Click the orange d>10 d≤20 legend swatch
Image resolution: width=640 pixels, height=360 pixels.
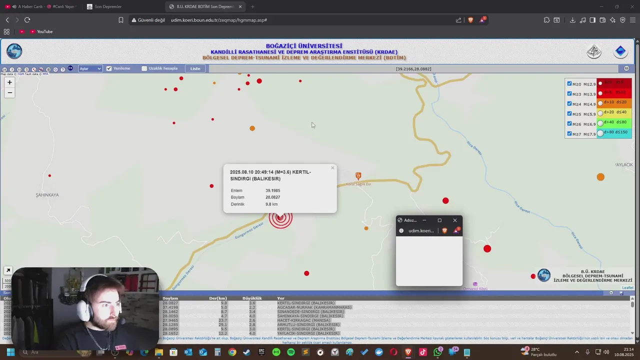click(x=614, y=102)
